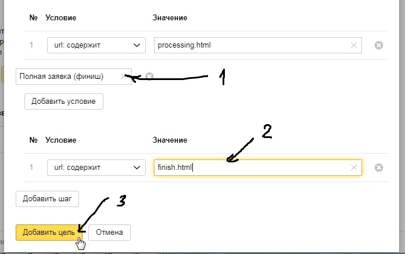Screen dimensions: 405x254
Task: Click the chevron arrow in the processing.html row
Action: point(137,45)
